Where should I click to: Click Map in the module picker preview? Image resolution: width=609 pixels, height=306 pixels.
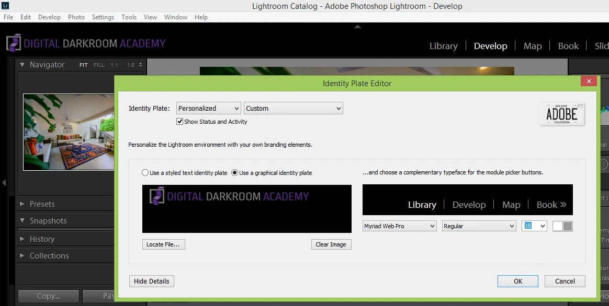coord(511,205)
